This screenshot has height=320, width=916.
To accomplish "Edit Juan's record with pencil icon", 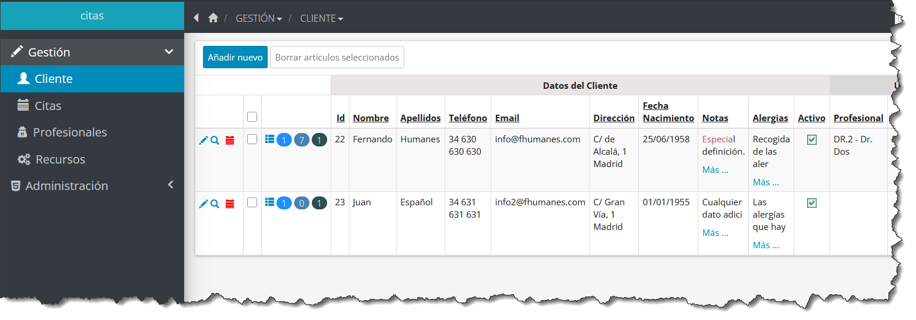I will coord(204,204).
